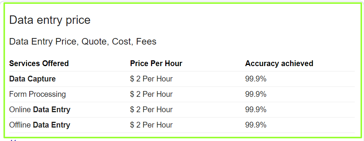Click the word "Fees" in the subtitle
The height and width of the screenshot is (141, 364).
[146, 41]
